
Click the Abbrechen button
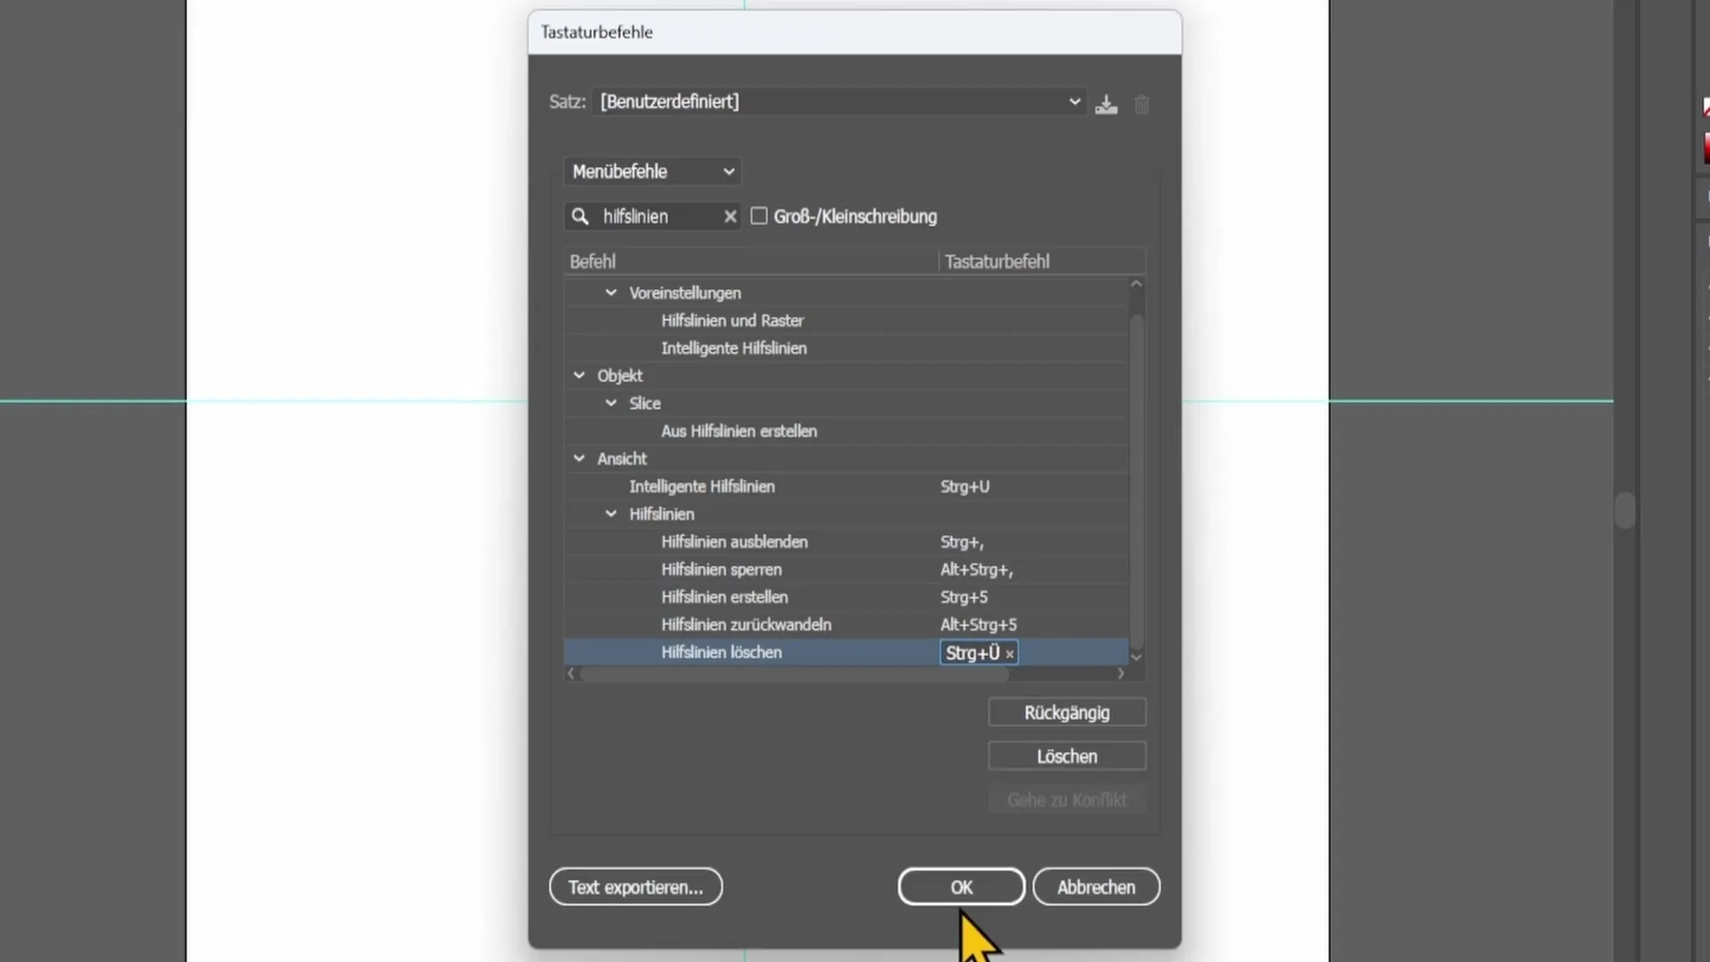pos(1096,887)
